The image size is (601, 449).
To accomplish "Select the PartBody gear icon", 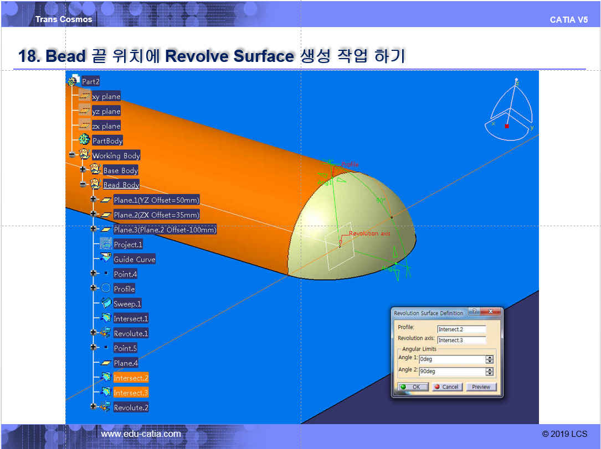I will (x=84, y=140).
